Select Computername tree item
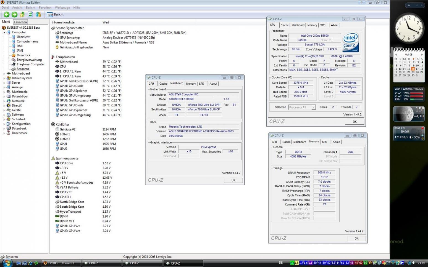428x267 pixels. pos(27,41)
